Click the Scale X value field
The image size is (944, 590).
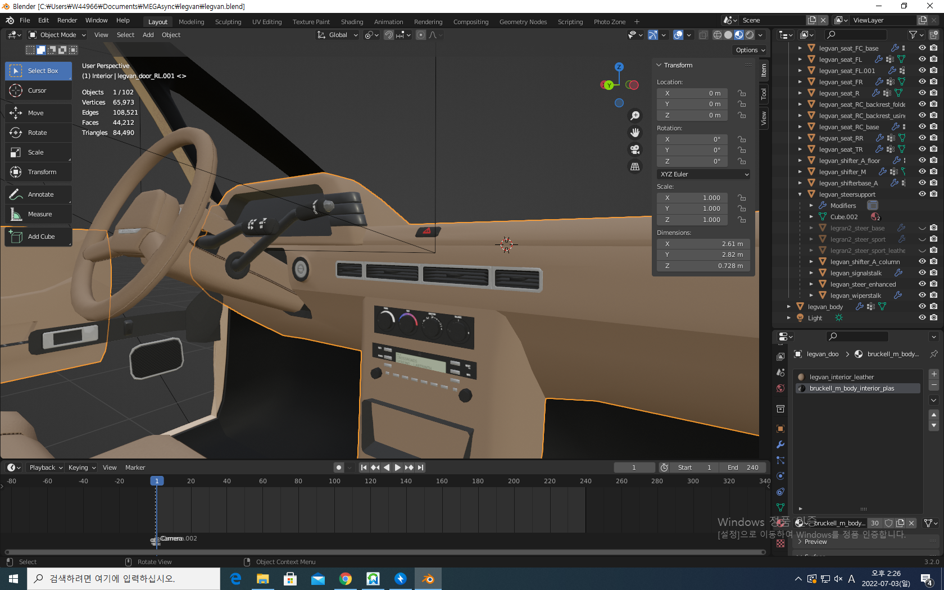692,198
